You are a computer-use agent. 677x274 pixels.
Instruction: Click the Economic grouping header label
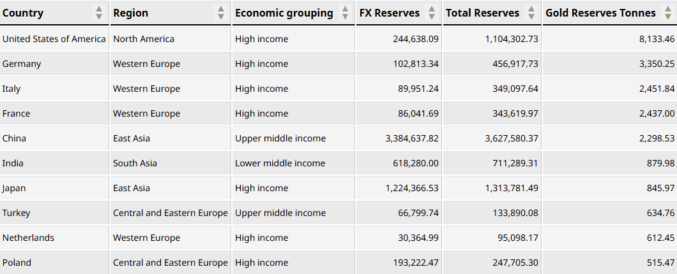(x=284, y=13)
